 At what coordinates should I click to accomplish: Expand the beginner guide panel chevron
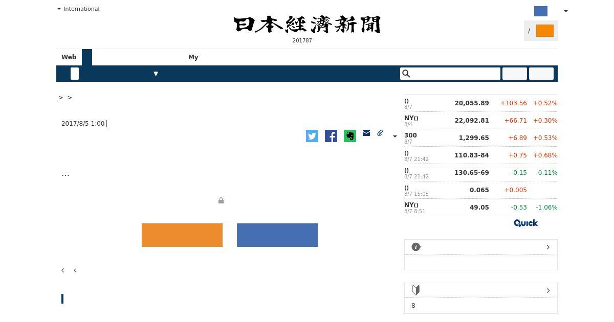point(548,290)
